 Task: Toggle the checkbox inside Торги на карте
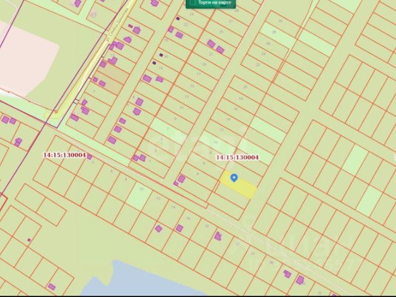(192, 2)
